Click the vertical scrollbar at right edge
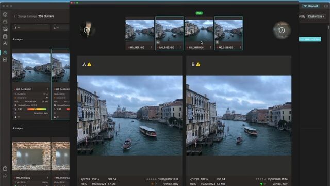 pyautogui.click(x=328, y=27)
